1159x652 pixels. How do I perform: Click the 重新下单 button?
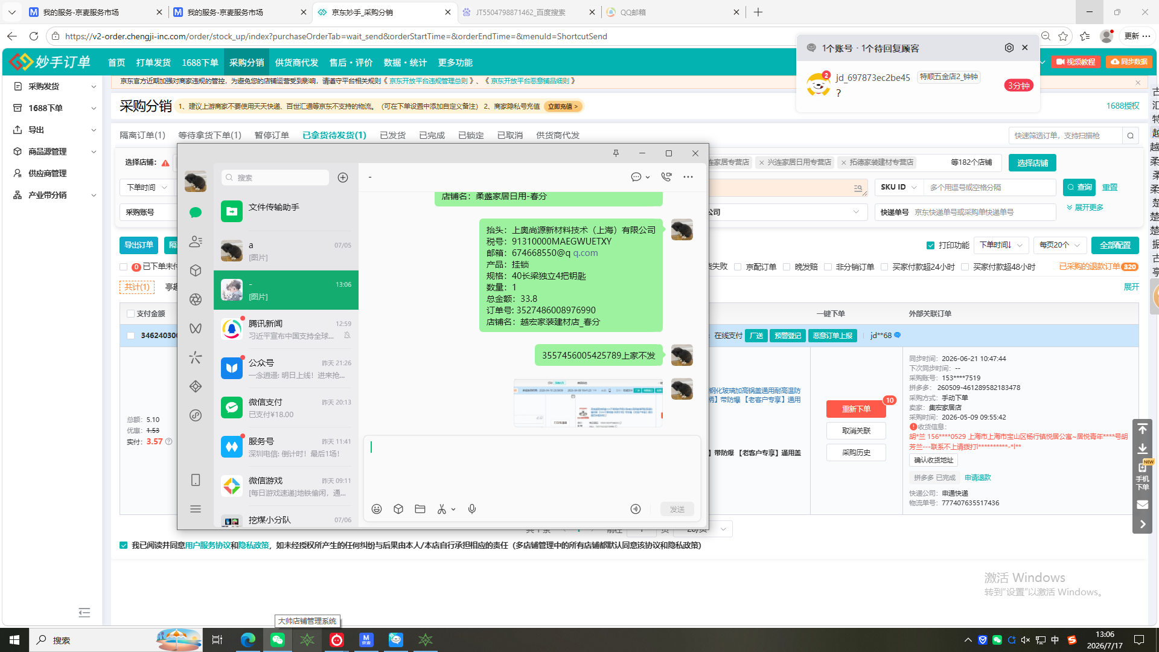point(856,409)
